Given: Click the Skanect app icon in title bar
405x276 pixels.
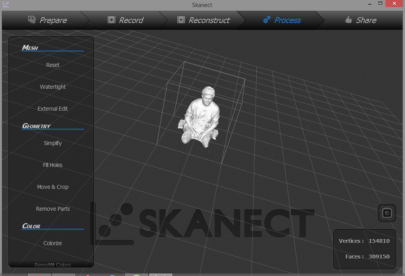Looking at the screenshot, I should [x=6, y=5].
